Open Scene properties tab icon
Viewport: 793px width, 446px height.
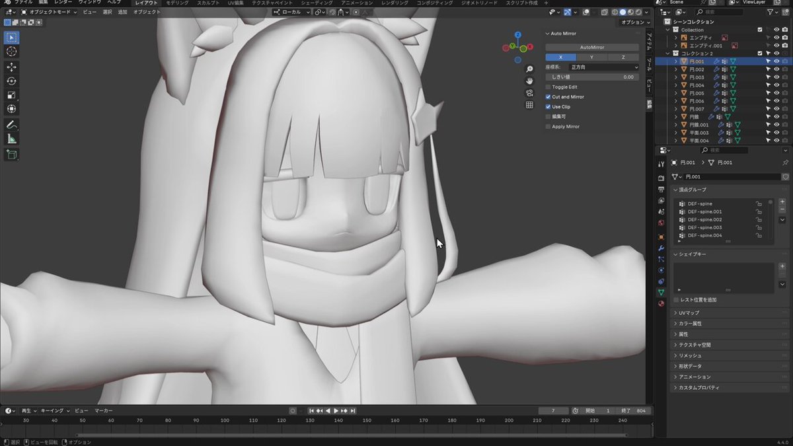click(661, 211)
